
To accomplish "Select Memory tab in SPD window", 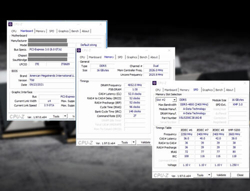I will [184, 90].
